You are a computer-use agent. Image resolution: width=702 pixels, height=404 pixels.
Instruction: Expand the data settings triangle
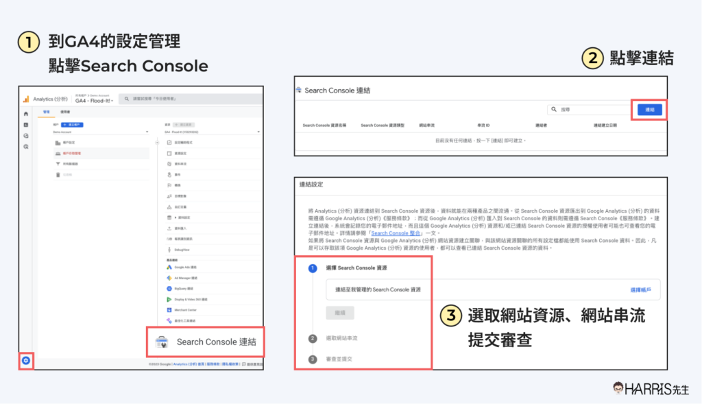(x=175, y=217)
